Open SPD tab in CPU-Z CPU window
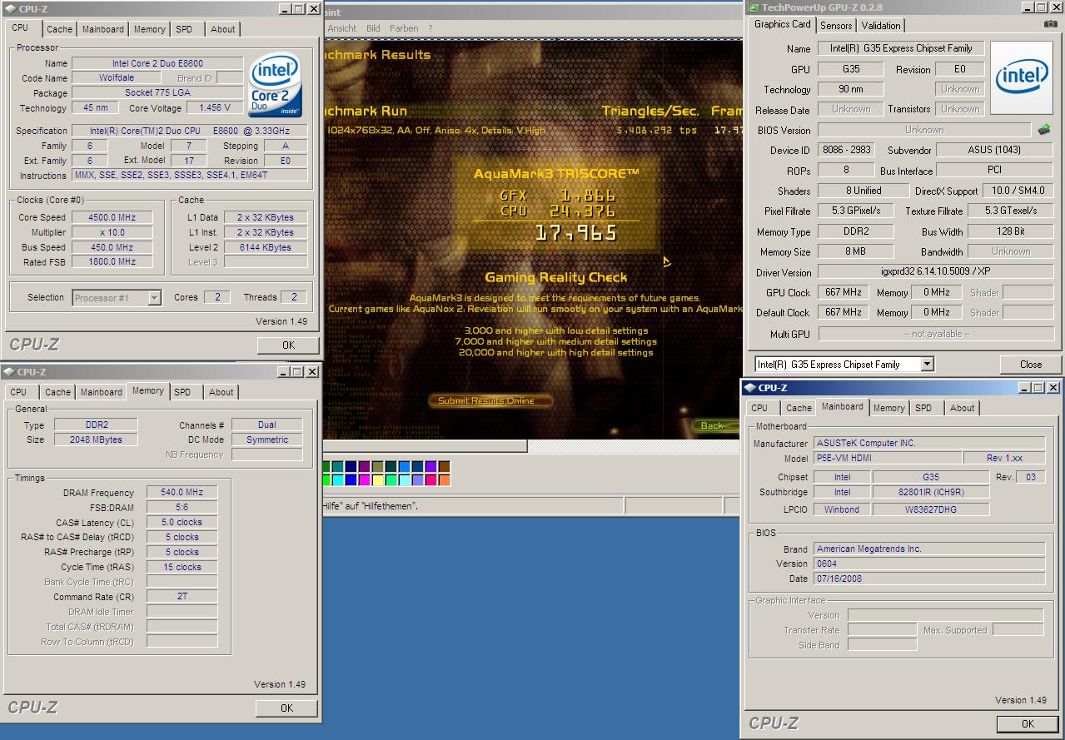 pyautogui.click(x=184, y=29)
